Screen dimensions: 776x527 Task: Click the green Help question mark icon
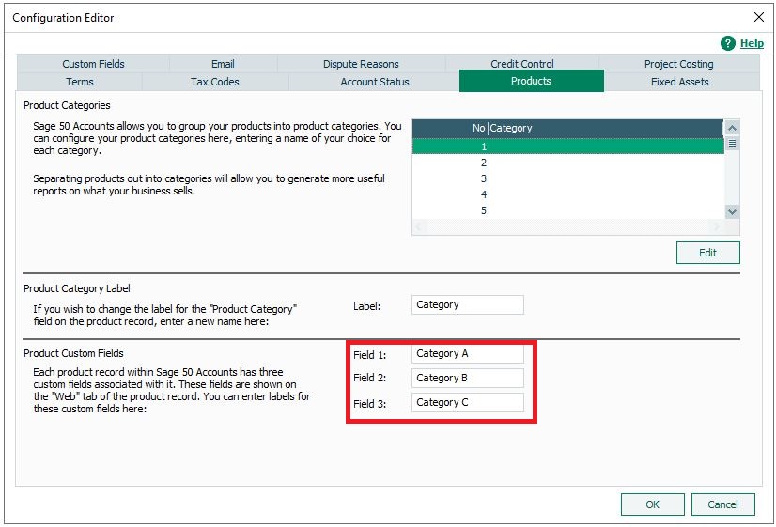(727, 43)
